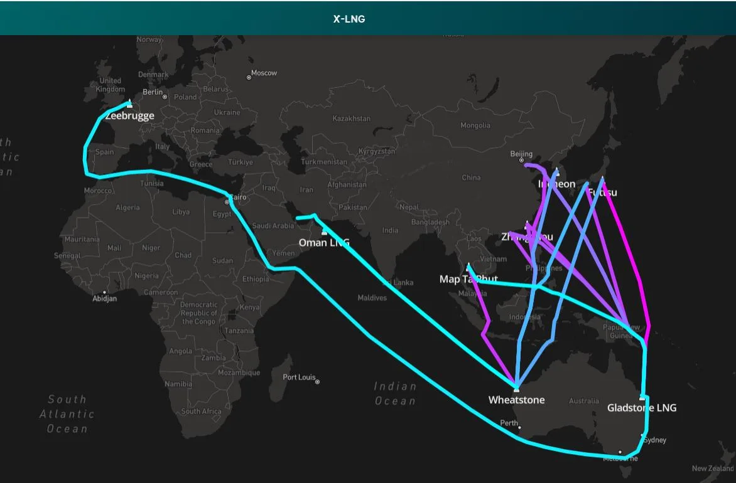Image resolution: width=736 pixels, height=483 pixels.
Task: Click the Futtsu terminal marker
Action: coord(603,181)
